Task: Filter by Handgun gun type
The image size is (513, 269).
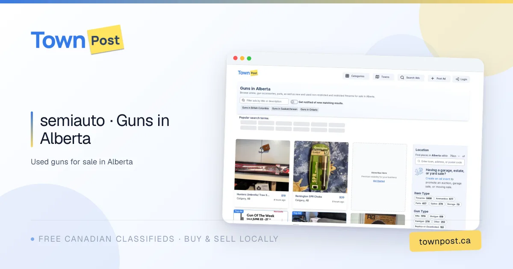Action: (422, 221)
